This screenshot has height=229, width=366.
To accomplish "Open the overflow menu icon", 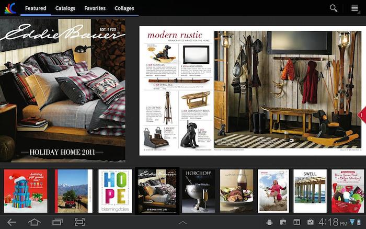I will coord(355,8).
